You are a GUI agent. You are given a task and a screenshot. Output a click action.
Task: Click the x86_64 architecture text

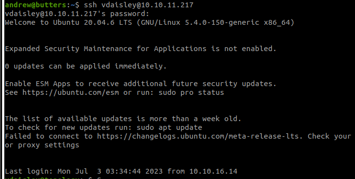click(276, 22)
